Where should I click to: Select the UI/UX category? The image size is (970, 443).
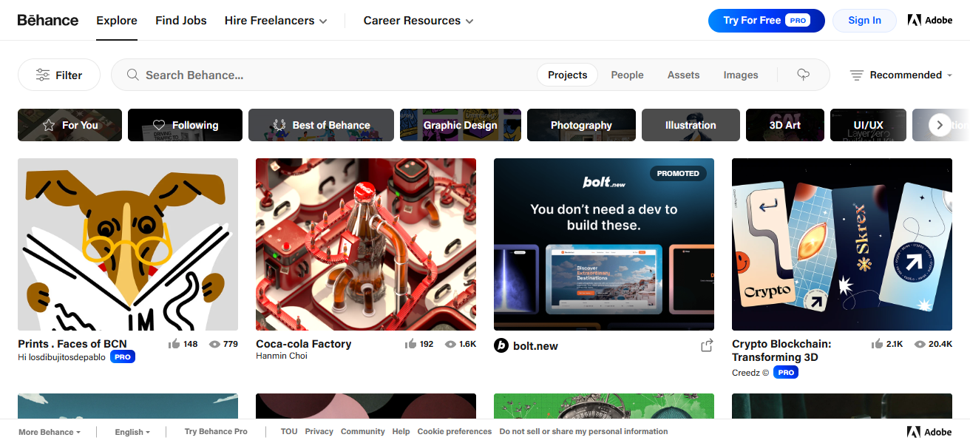(868, 125)
